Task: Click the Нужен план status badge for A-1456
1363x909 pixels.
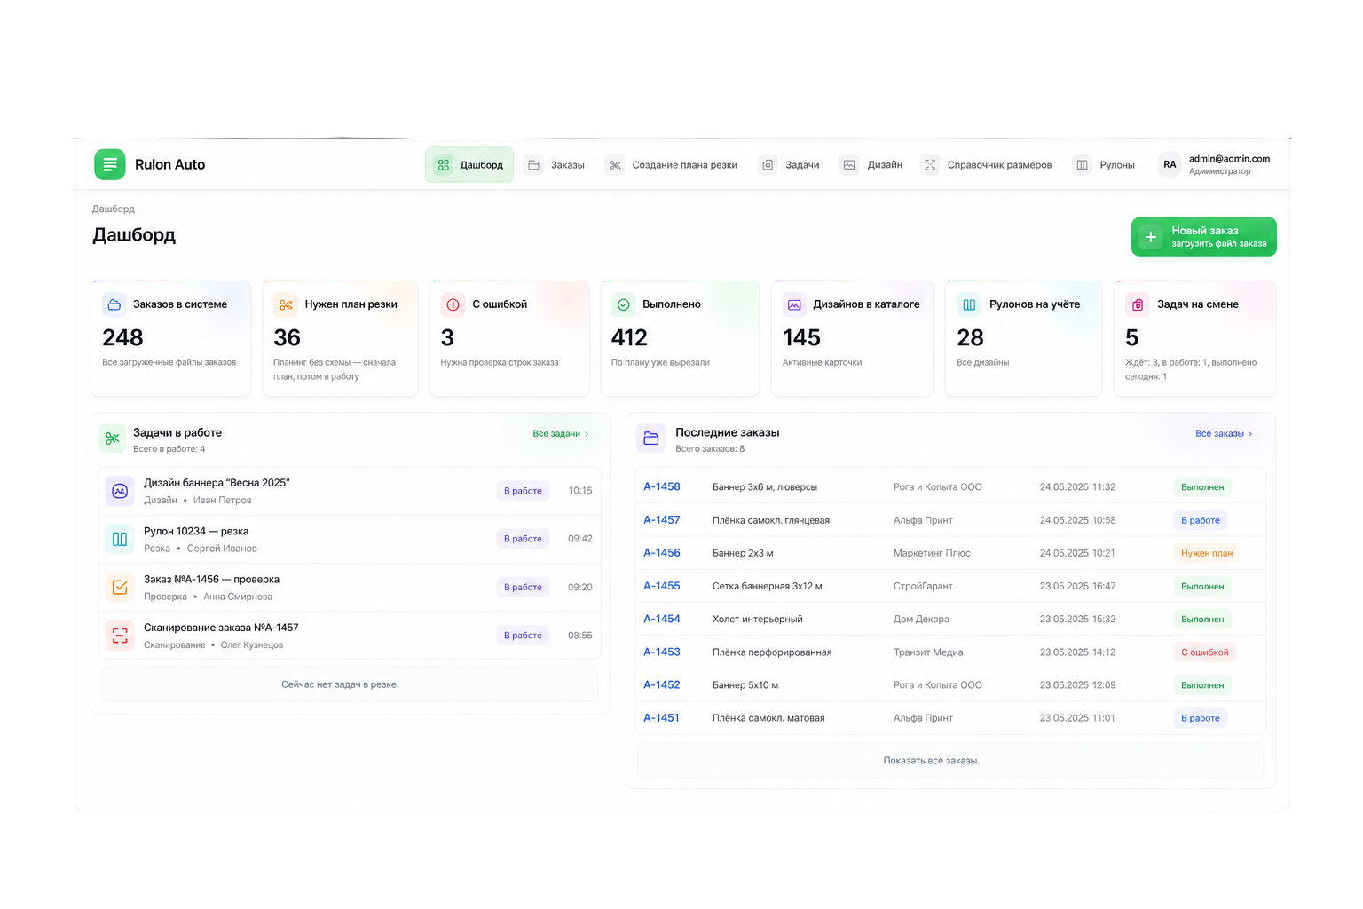Action: 1207,553
